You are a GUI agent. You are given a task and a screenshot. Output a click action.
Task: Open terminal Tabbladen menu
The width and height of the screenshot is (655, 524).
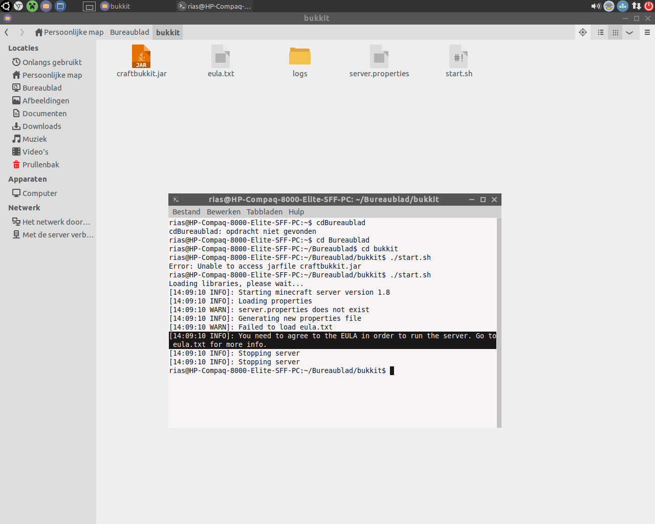(x=265, y=212)
